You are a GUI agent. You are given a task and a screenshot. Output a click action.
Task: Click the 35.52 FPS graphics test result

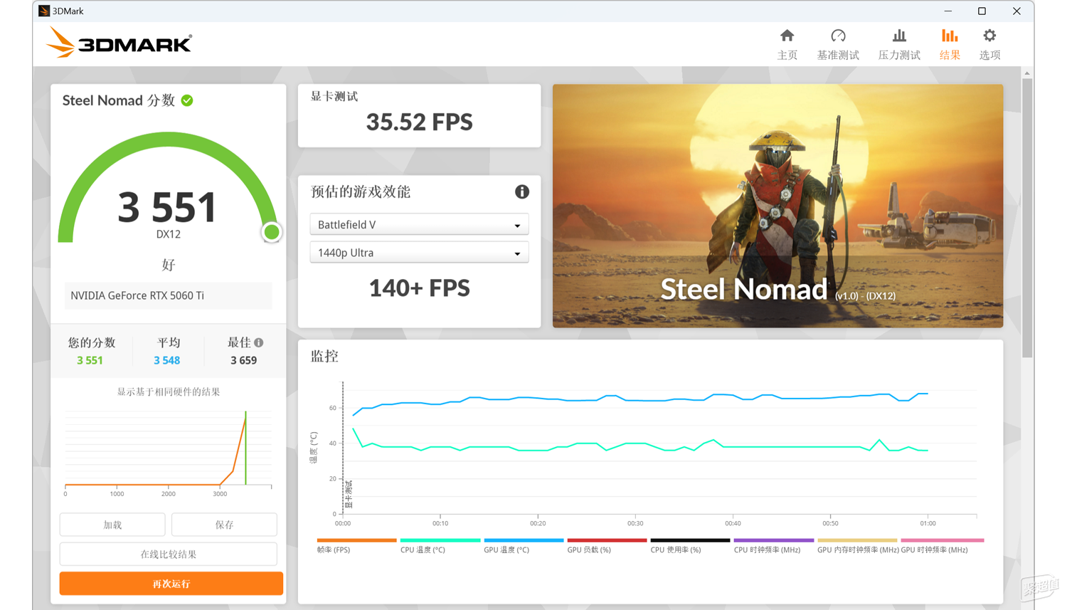[419, 122]
